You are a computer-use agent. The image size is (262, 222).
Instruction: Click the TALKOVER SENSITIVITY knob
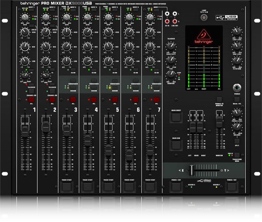click(171, 46)
